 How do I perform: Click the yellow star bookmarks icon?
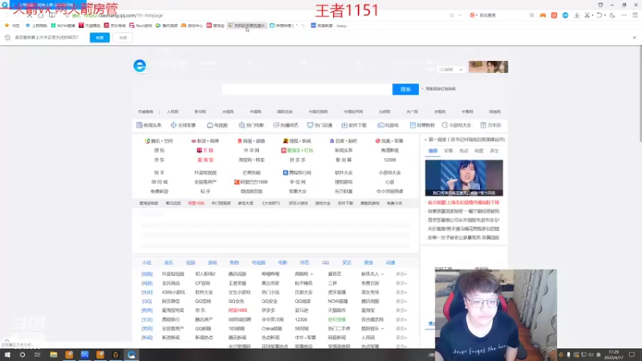click(7, 26)
